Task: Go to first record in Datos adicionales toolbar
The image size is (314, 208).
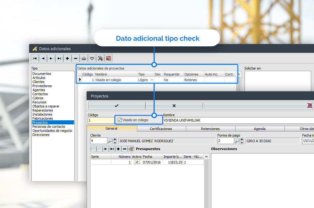Action: tap(35, 58)
